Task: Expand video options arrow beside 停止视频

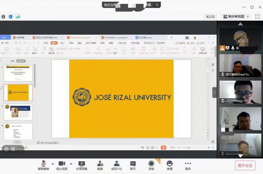Action: (x=71, y=163)
